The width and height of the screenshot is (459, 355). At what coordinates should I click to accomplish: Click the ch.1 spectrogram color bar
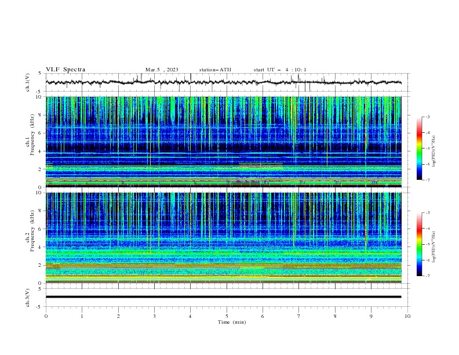419,148
